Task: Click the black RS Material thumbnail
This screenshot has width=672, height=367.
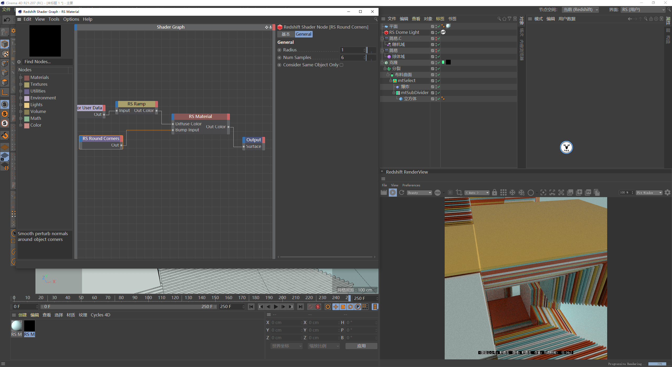Action: [x=29, y=326]
